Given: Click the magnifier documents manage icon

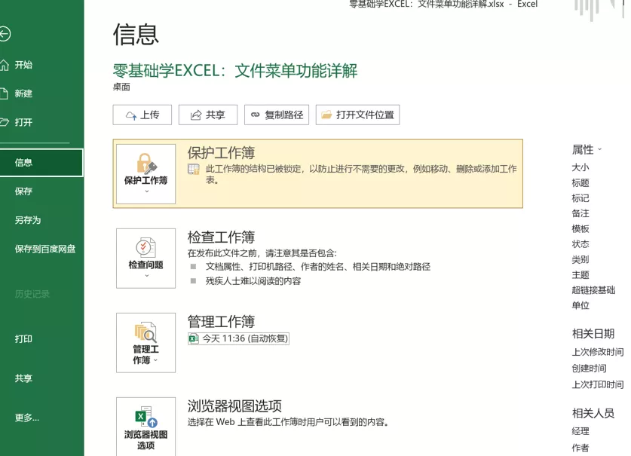Looking at the screenshot, I should point(145,332).
